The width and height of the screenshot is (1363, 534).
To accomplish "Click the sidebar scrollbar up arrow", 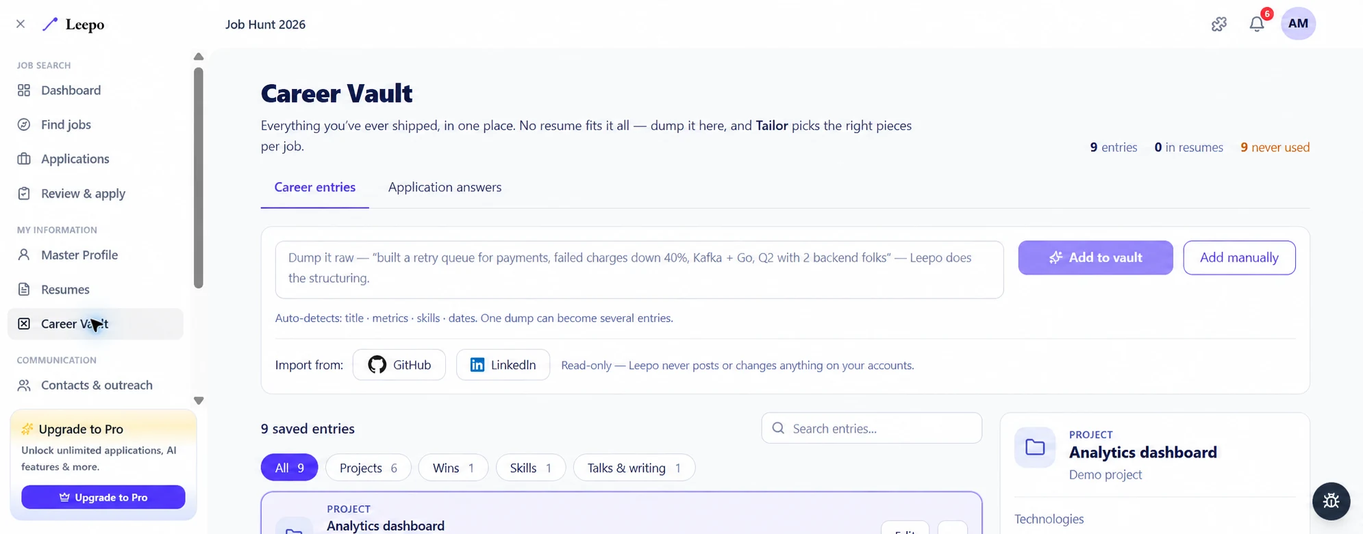I will [x=199, y=57].
